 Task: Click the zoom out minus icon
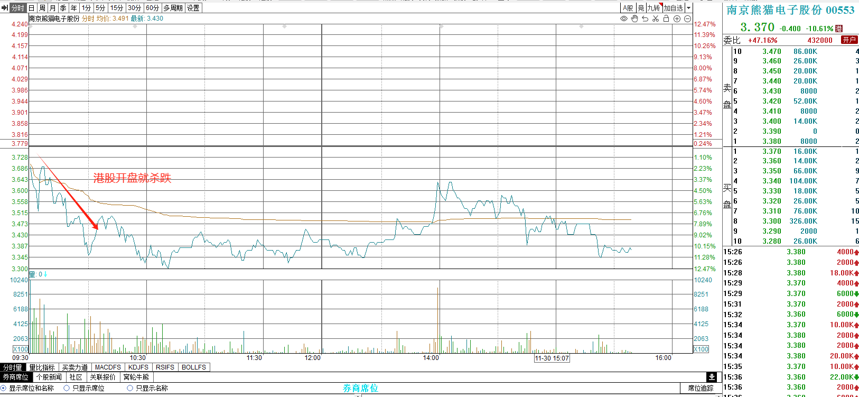(x=687, y=19)
